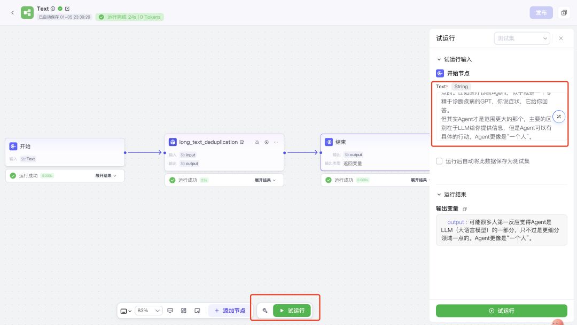Click the edit icon beside the Text title
Image resolution: width=577 pixels, height=325 pixels.
(67, 9)
